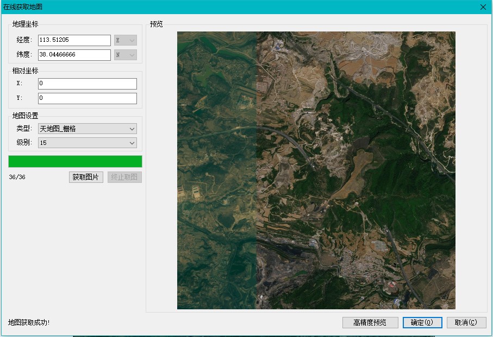
Task: Confirm with the 确定(O) button
Action: click(422, 322)
